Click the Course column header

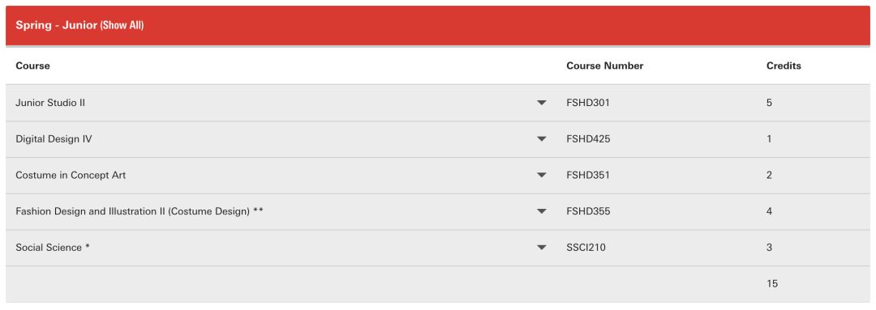point(32,66)
